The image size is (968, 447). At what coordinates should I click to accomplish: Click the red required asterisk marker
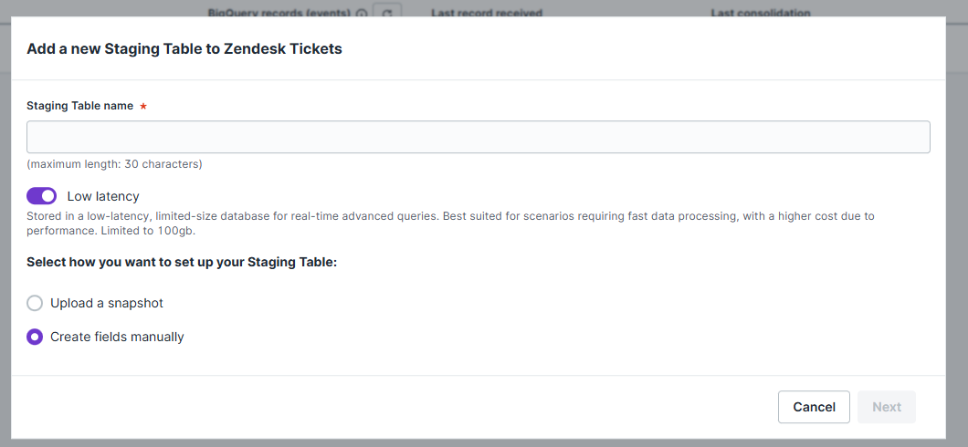(x=143, y=107)
